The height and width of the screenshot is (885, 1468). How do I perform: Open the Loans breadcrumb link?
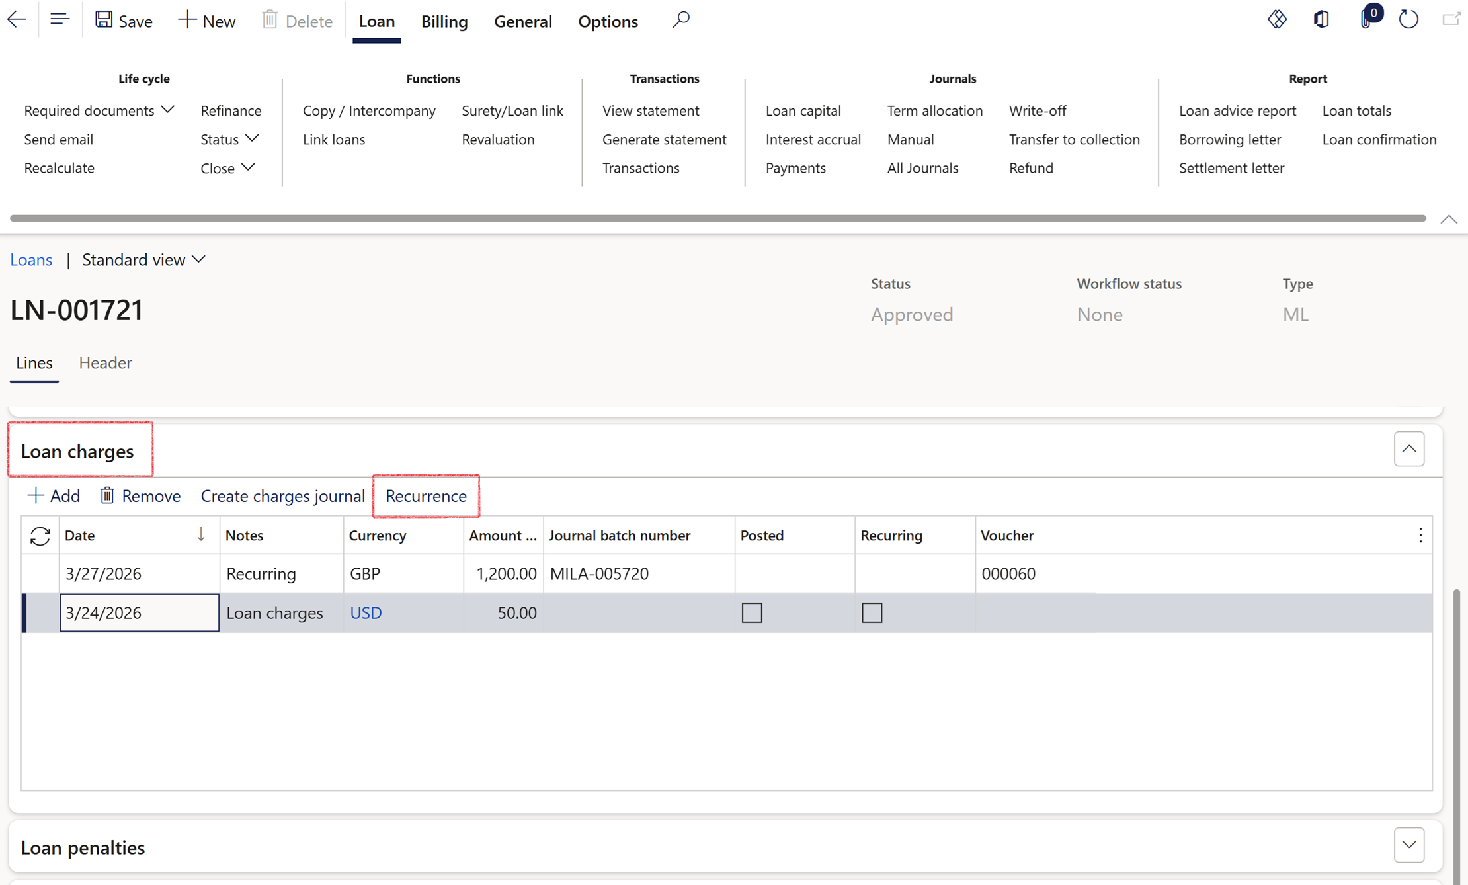(x=31, y=260)
